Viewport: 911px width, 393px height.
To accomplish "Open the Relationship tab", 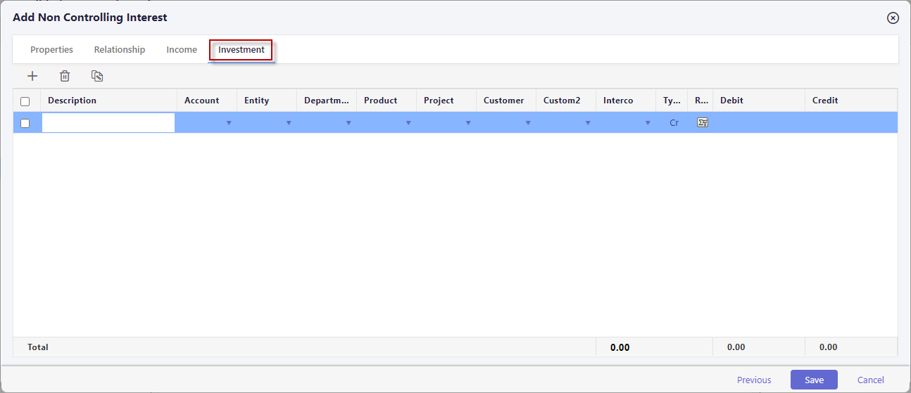I will (x=120, y=50).
